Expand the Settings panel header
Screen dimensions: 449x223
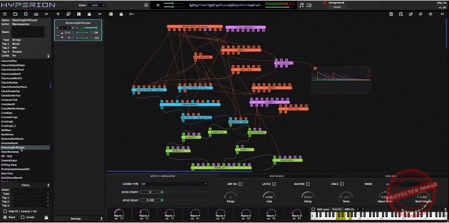coord(78,219)
